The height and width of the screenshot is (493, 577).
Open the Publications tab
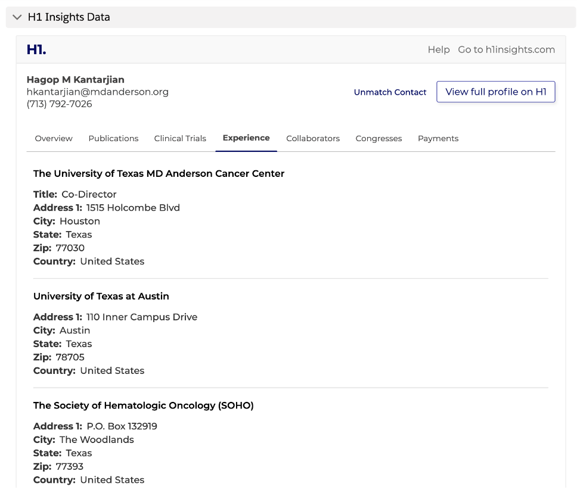[x=113, y=139]
